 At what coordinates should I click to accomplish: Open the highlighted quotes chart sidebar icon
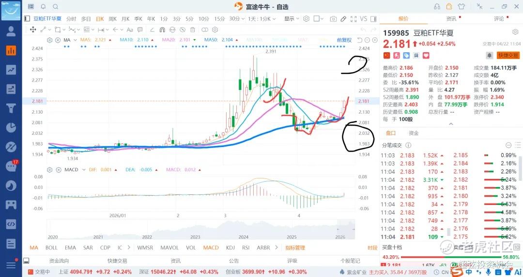click(11, 50)
